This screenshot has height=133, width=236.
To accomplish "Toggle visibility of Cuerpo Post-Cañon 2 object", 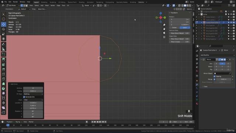I will pos(231,23).
